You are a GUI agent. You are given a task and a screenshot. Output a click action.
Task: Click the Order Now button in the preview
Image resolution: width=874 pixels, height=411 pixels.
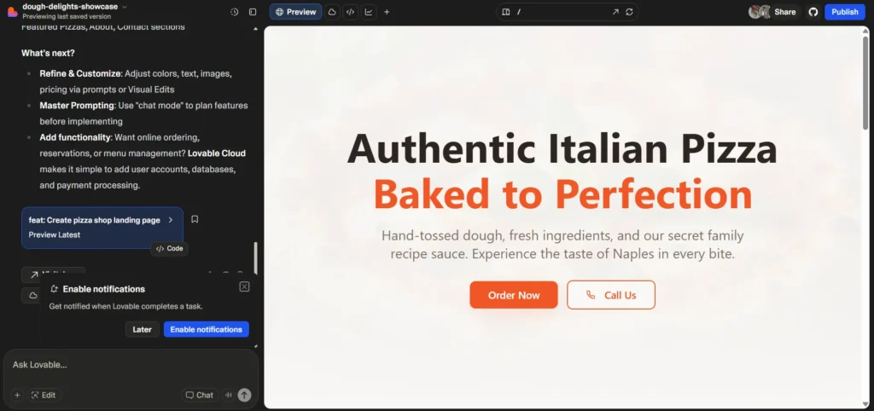[x=513, y=295]
